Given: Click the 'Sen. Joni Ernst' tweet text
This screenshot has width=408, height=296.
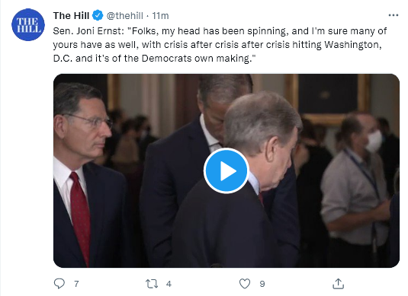Looking at the screenshot, I should 87,31.
